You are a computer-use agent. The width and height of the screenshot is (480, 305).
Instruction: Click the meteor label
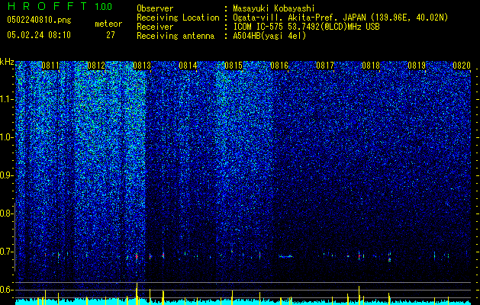click(x=108, y=24)
